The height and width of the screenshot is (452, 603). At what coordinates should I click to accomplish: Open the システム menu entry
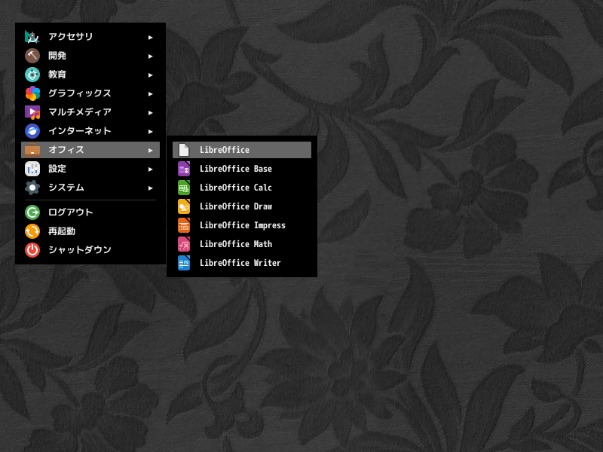click(90, 188)
